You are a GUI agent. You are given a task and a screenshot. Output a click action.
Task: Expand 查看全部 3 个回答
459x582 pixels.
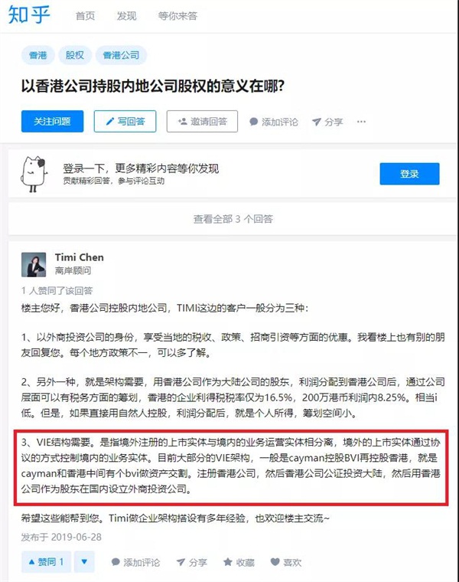(233, 219)
